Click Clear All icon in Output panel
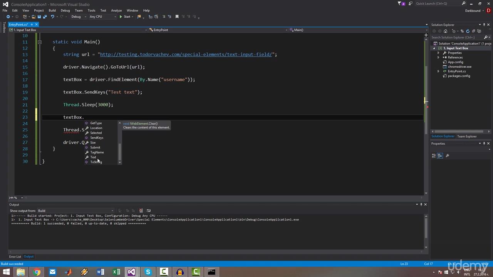Screen dimensions: 493x277 tap(141, 210)
